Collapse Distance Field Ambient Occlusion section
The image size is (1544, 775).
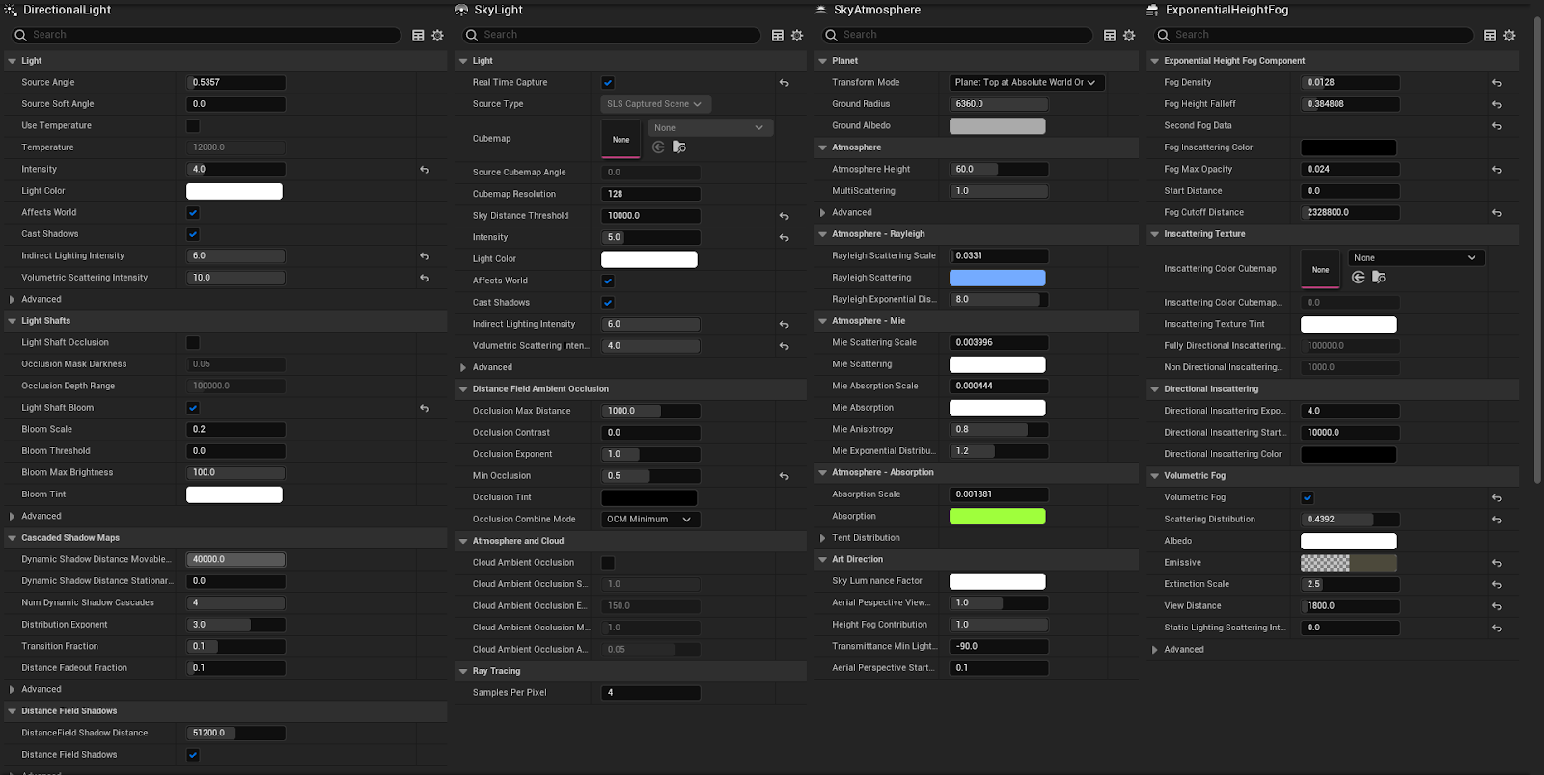[x=463, y=389]
